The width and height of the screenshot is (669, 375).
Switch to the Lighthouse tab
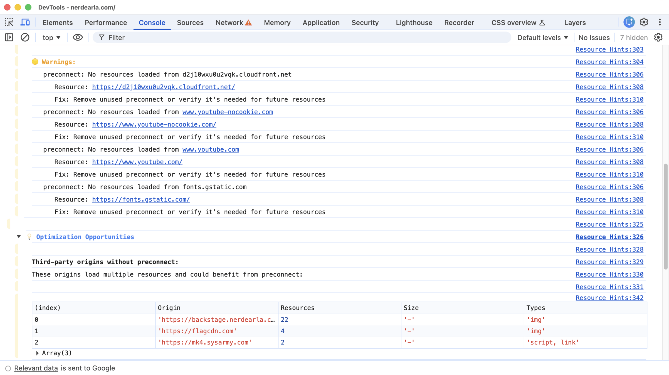point(414,22)
